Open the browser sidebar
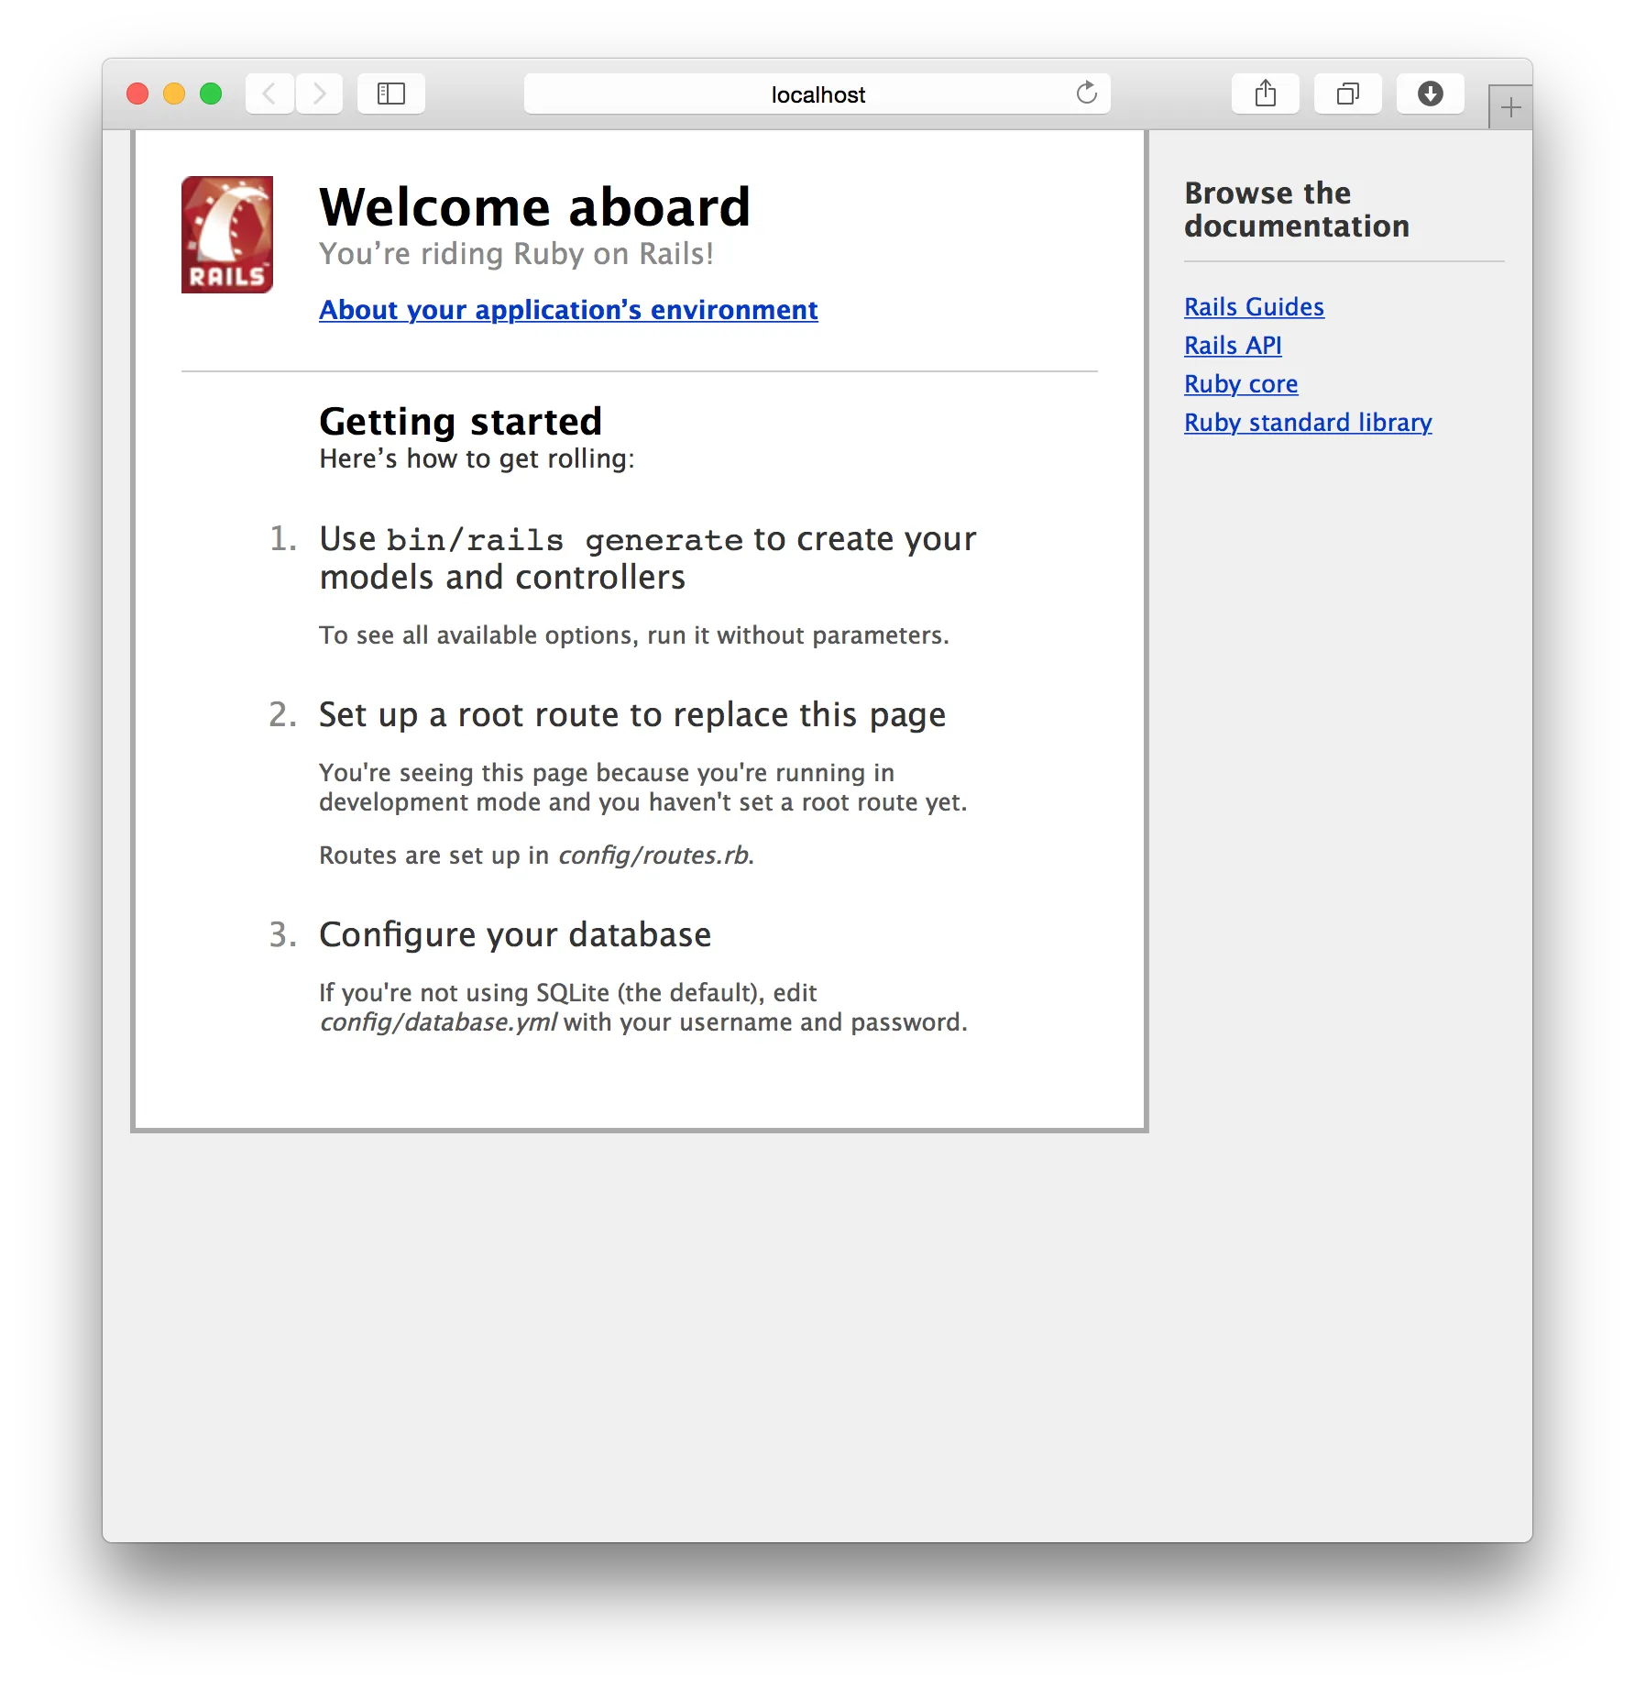 tap(391, 93)
